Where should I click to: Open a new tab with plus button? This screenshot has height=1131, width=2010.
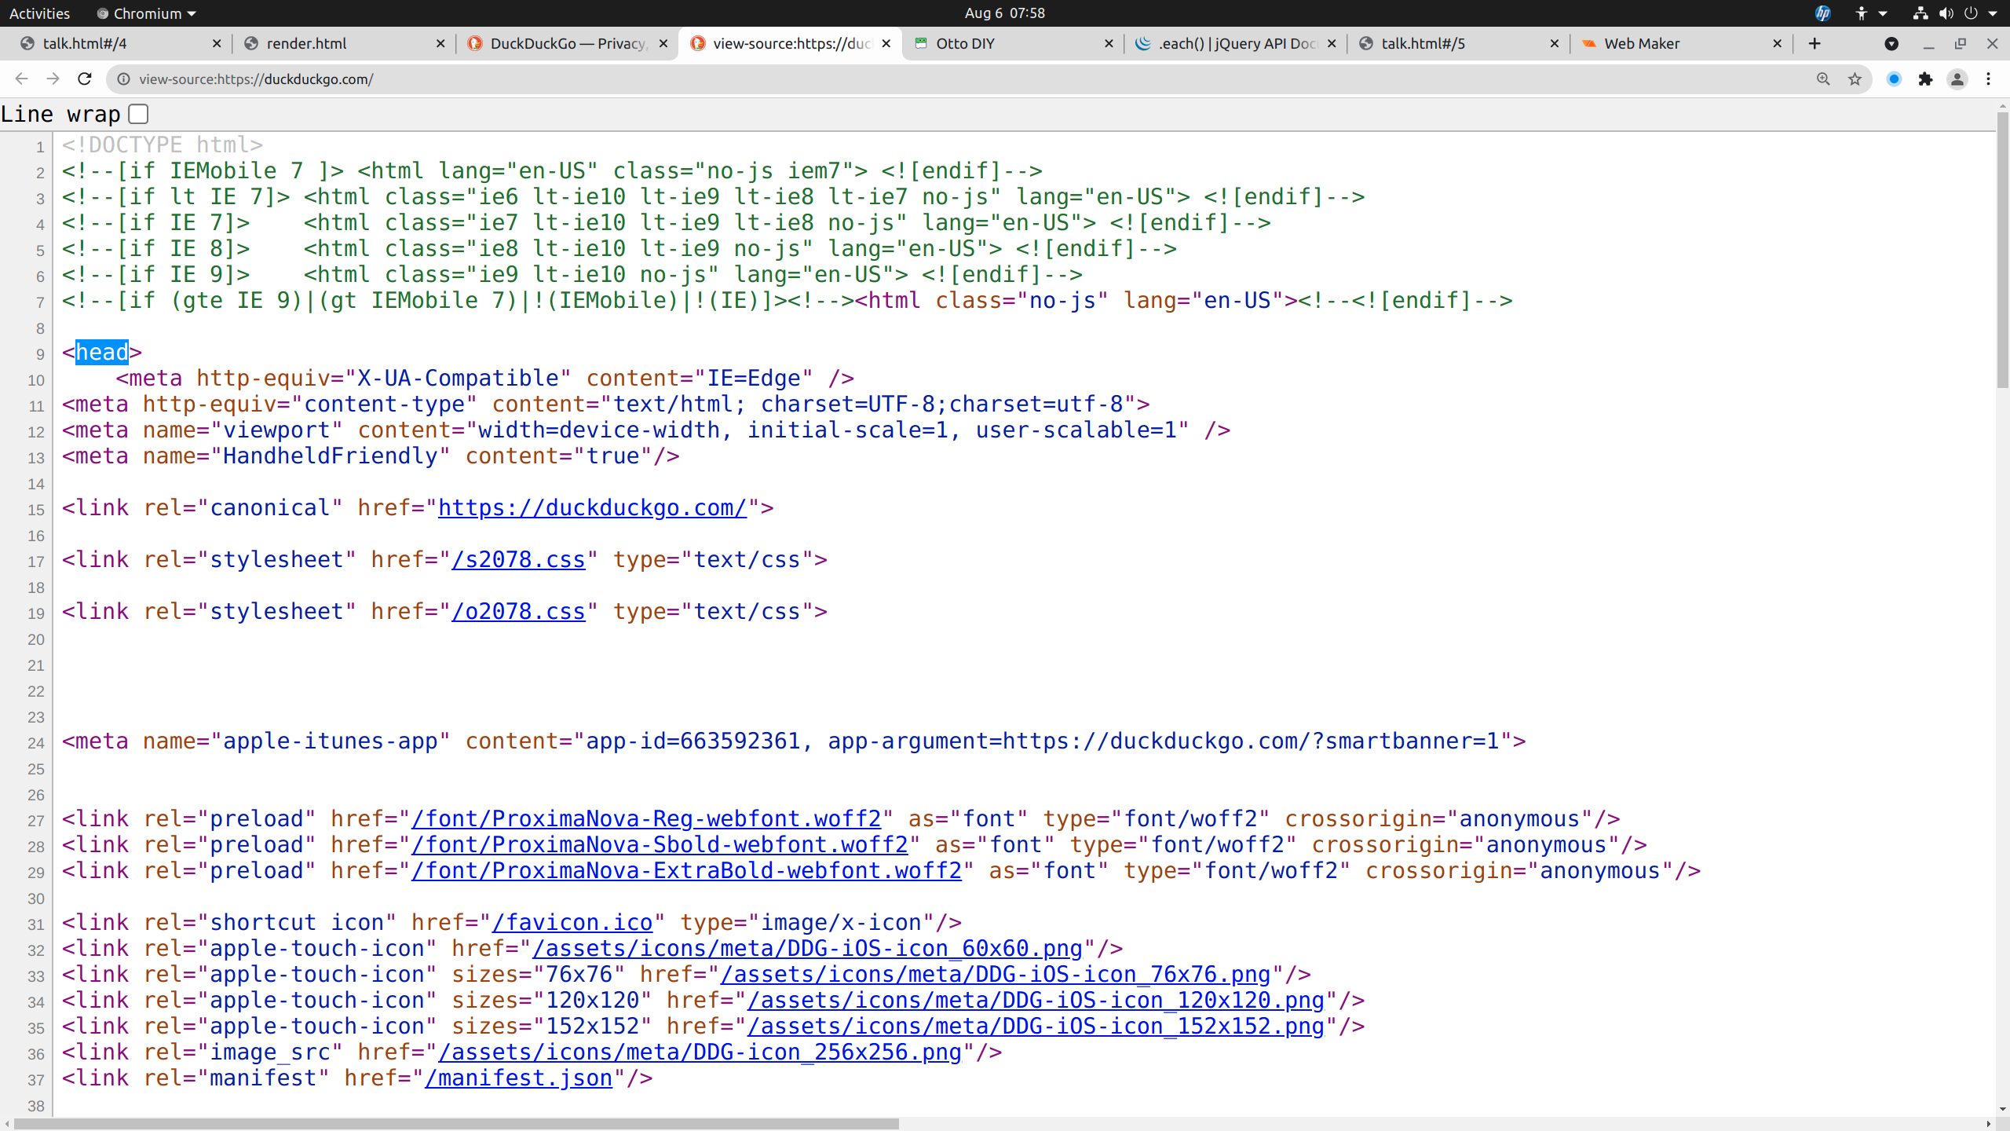tap(1814, 44)
